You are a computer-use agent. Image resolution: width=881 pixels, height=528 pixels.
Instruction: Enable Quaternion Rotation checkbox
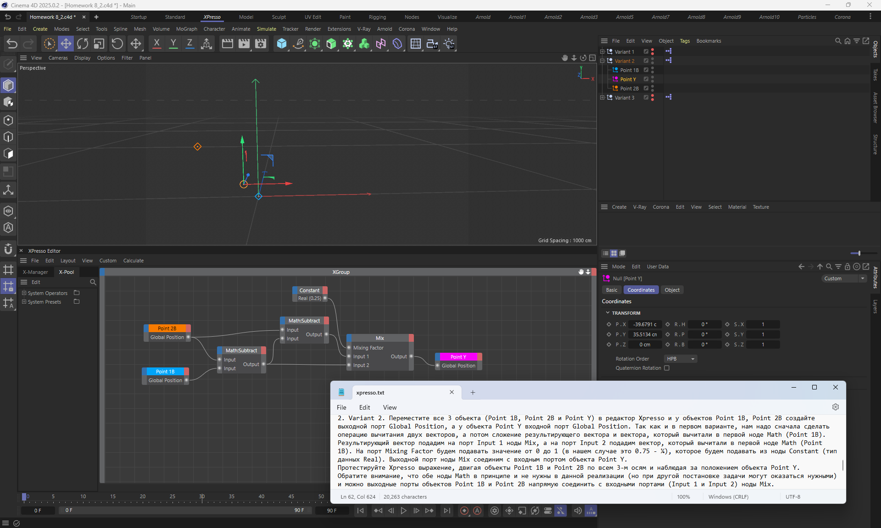pyautogui.click(x=667, y=368)
